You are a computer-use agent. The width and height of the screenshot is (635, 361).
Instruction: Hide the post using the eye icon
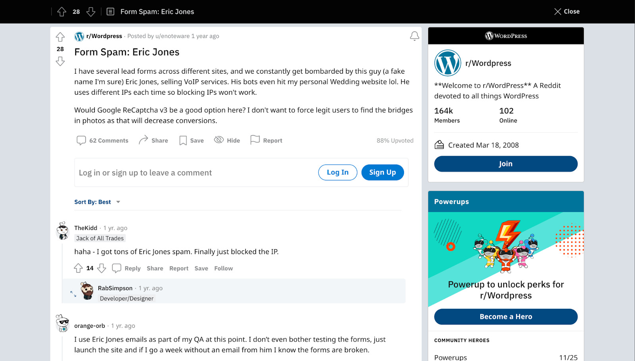[x=227, y=140]
